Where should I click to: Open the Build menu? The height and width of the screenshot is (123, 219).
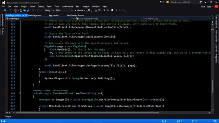coord(33,6)
